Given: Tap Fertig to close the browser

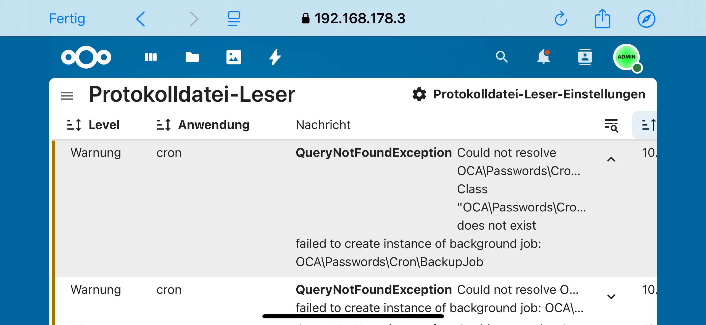Looking at the screenshot, I should 67,19.
